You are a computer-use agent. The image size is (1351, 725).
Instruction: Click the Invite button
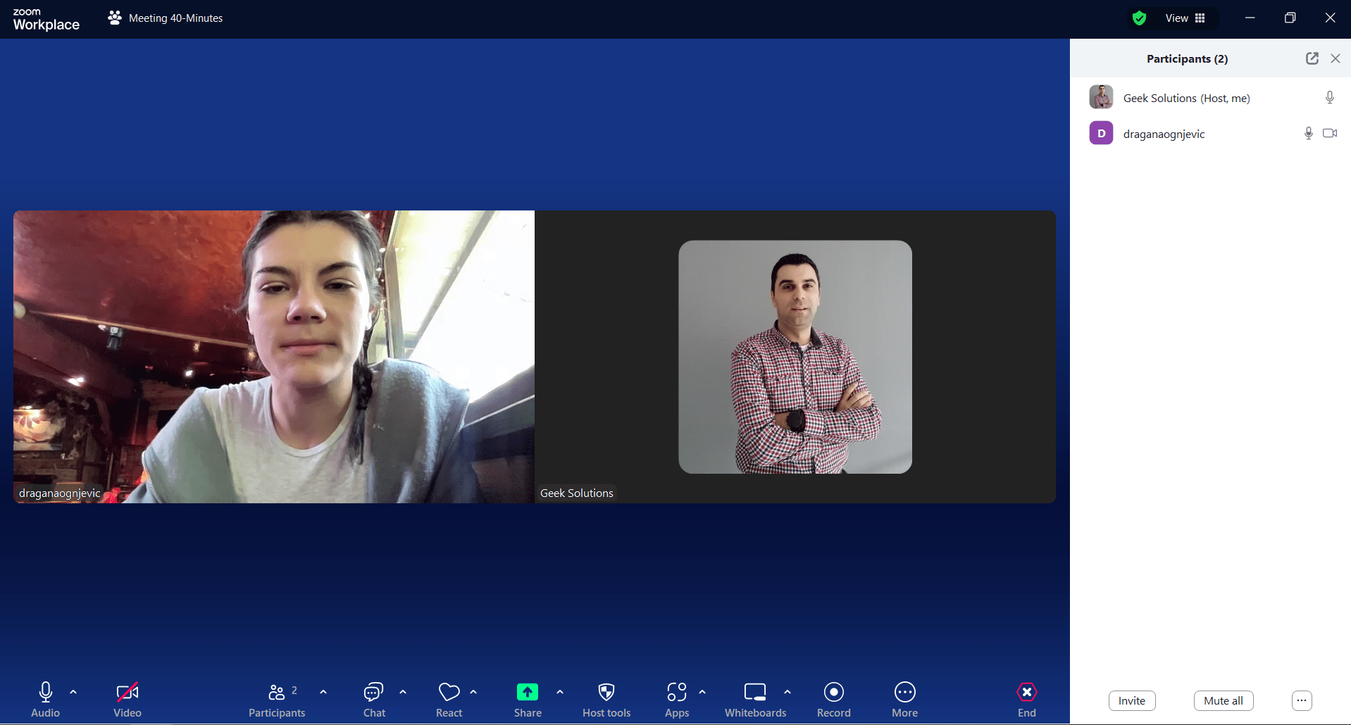tap(1131, 700)
